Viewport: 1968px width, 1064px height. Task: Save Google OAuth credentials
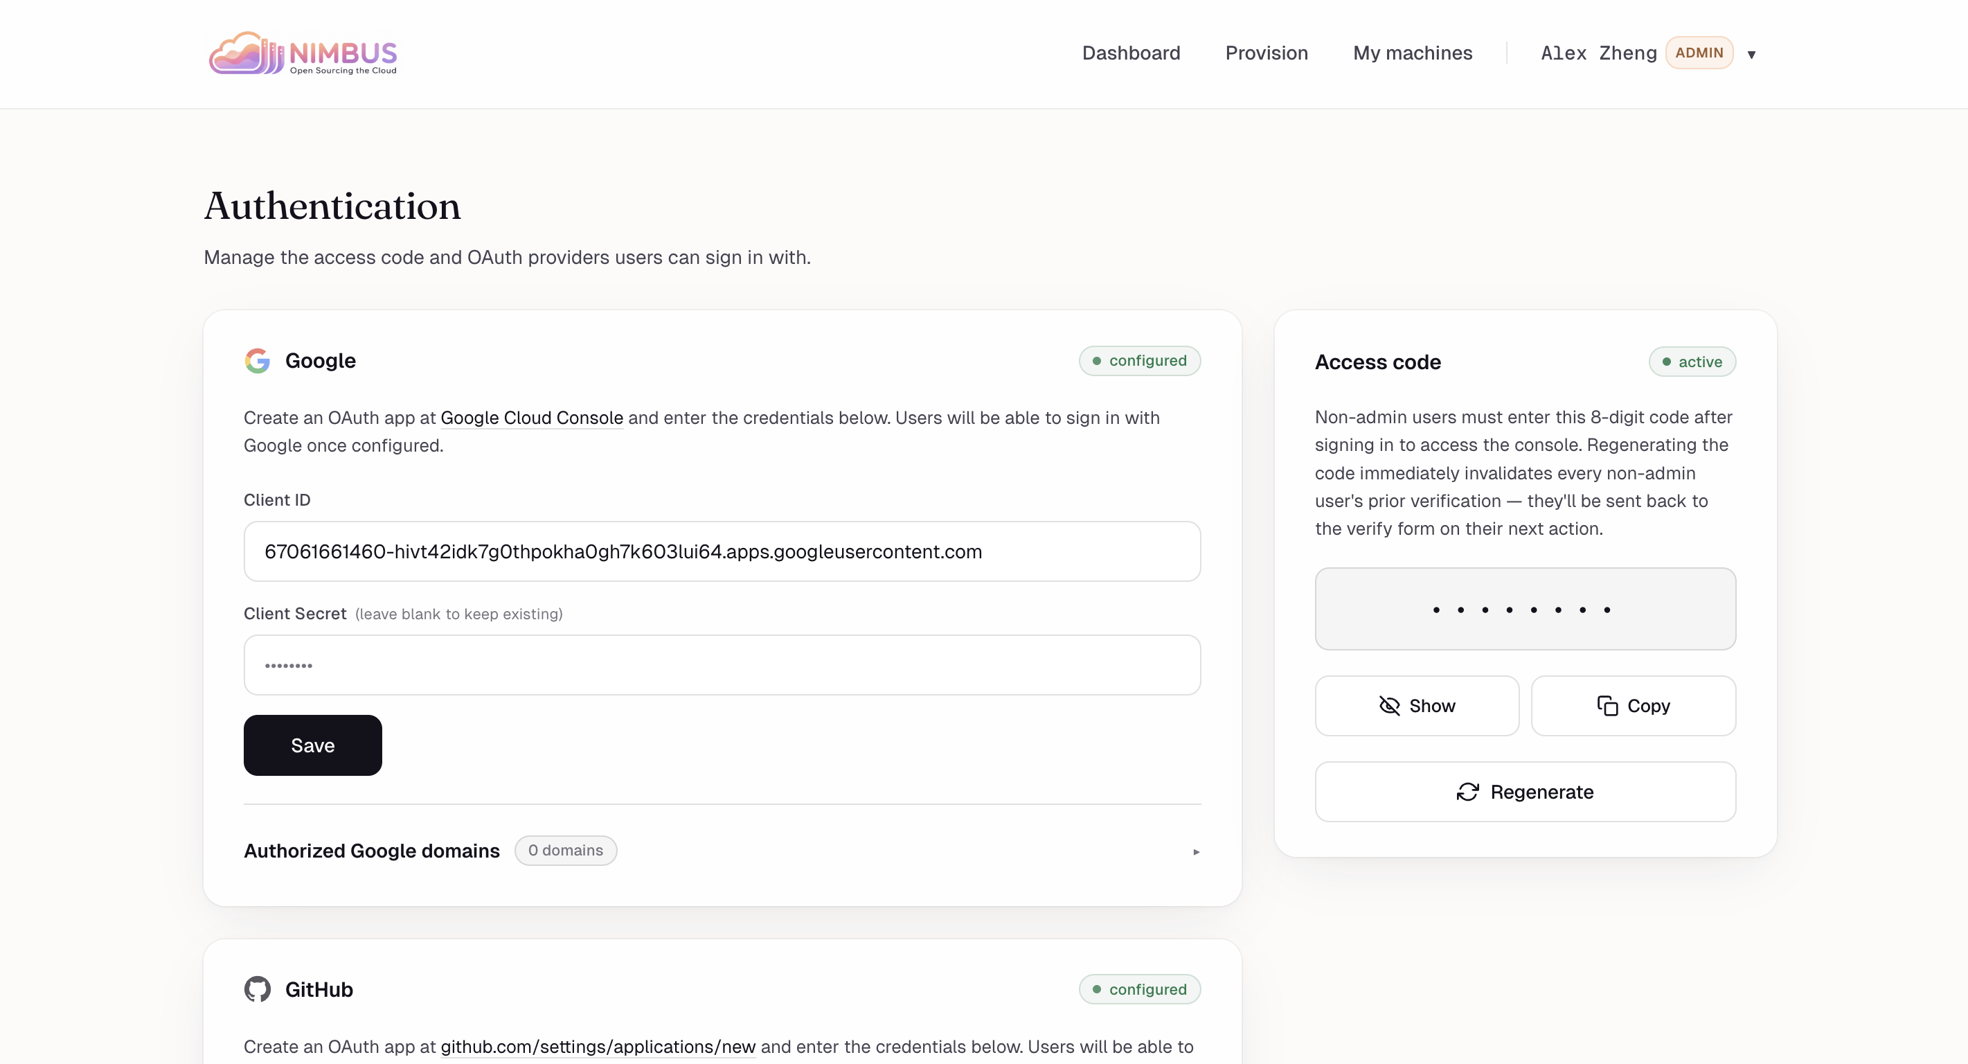(x=312, y=745)
